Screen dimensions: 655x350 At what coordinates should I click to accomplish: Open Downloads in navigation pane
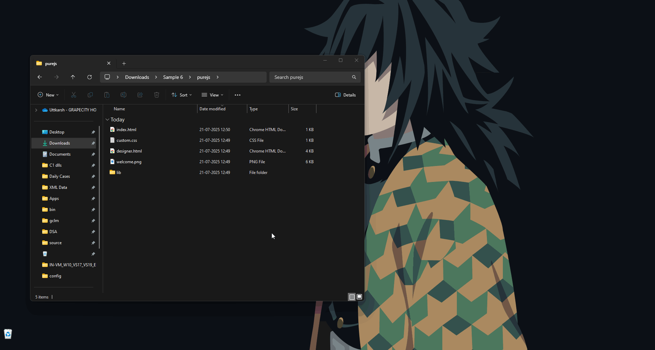(64, 143)
